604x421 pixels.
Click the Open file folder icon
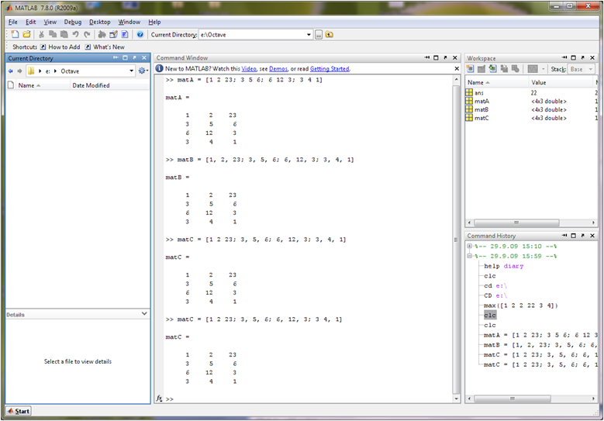(26, 34)
